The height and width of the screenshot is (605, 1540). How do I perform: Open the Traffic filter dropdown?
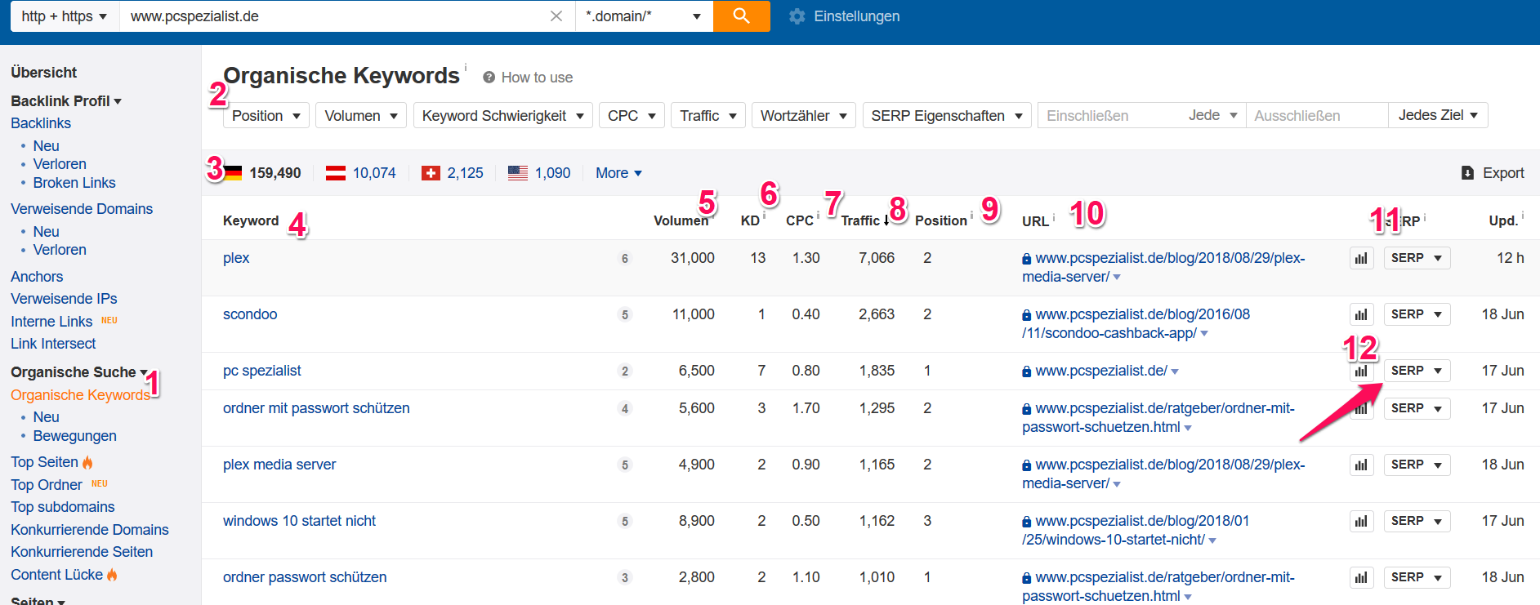708,116
